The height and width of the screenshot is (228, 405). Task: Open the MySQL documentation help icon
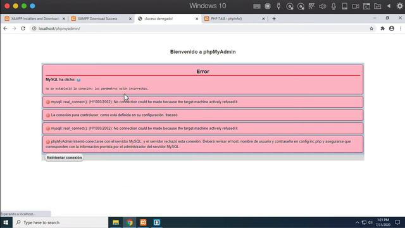click(78, 80)
